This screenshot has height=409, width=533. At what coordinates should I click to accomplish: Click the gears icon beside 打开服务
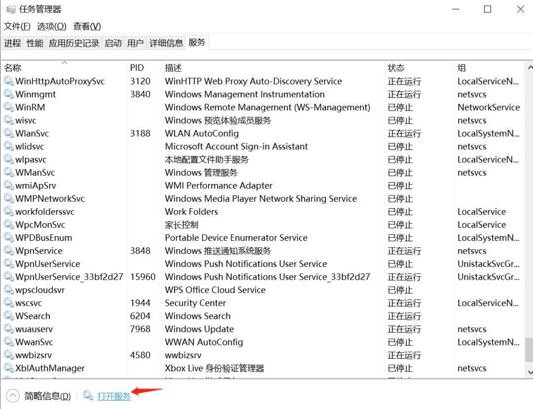pos(88,396)
